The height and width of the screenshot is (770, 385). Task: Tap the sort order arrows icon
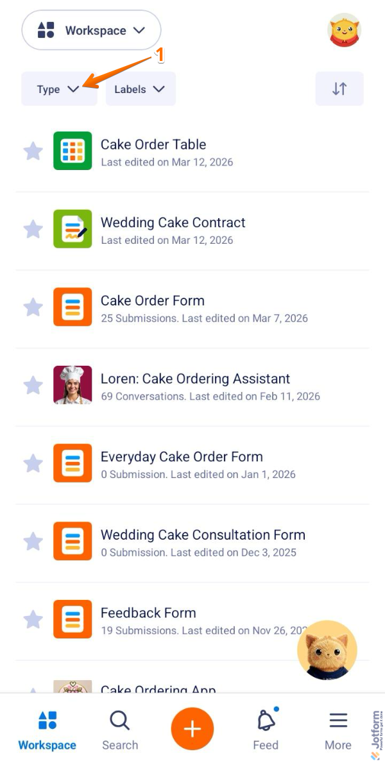339,89
